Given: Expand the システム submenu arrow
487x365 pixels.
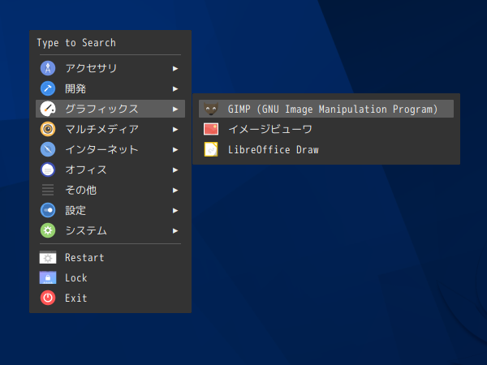Looking at the screenshot, I should (x=175, y=231).
